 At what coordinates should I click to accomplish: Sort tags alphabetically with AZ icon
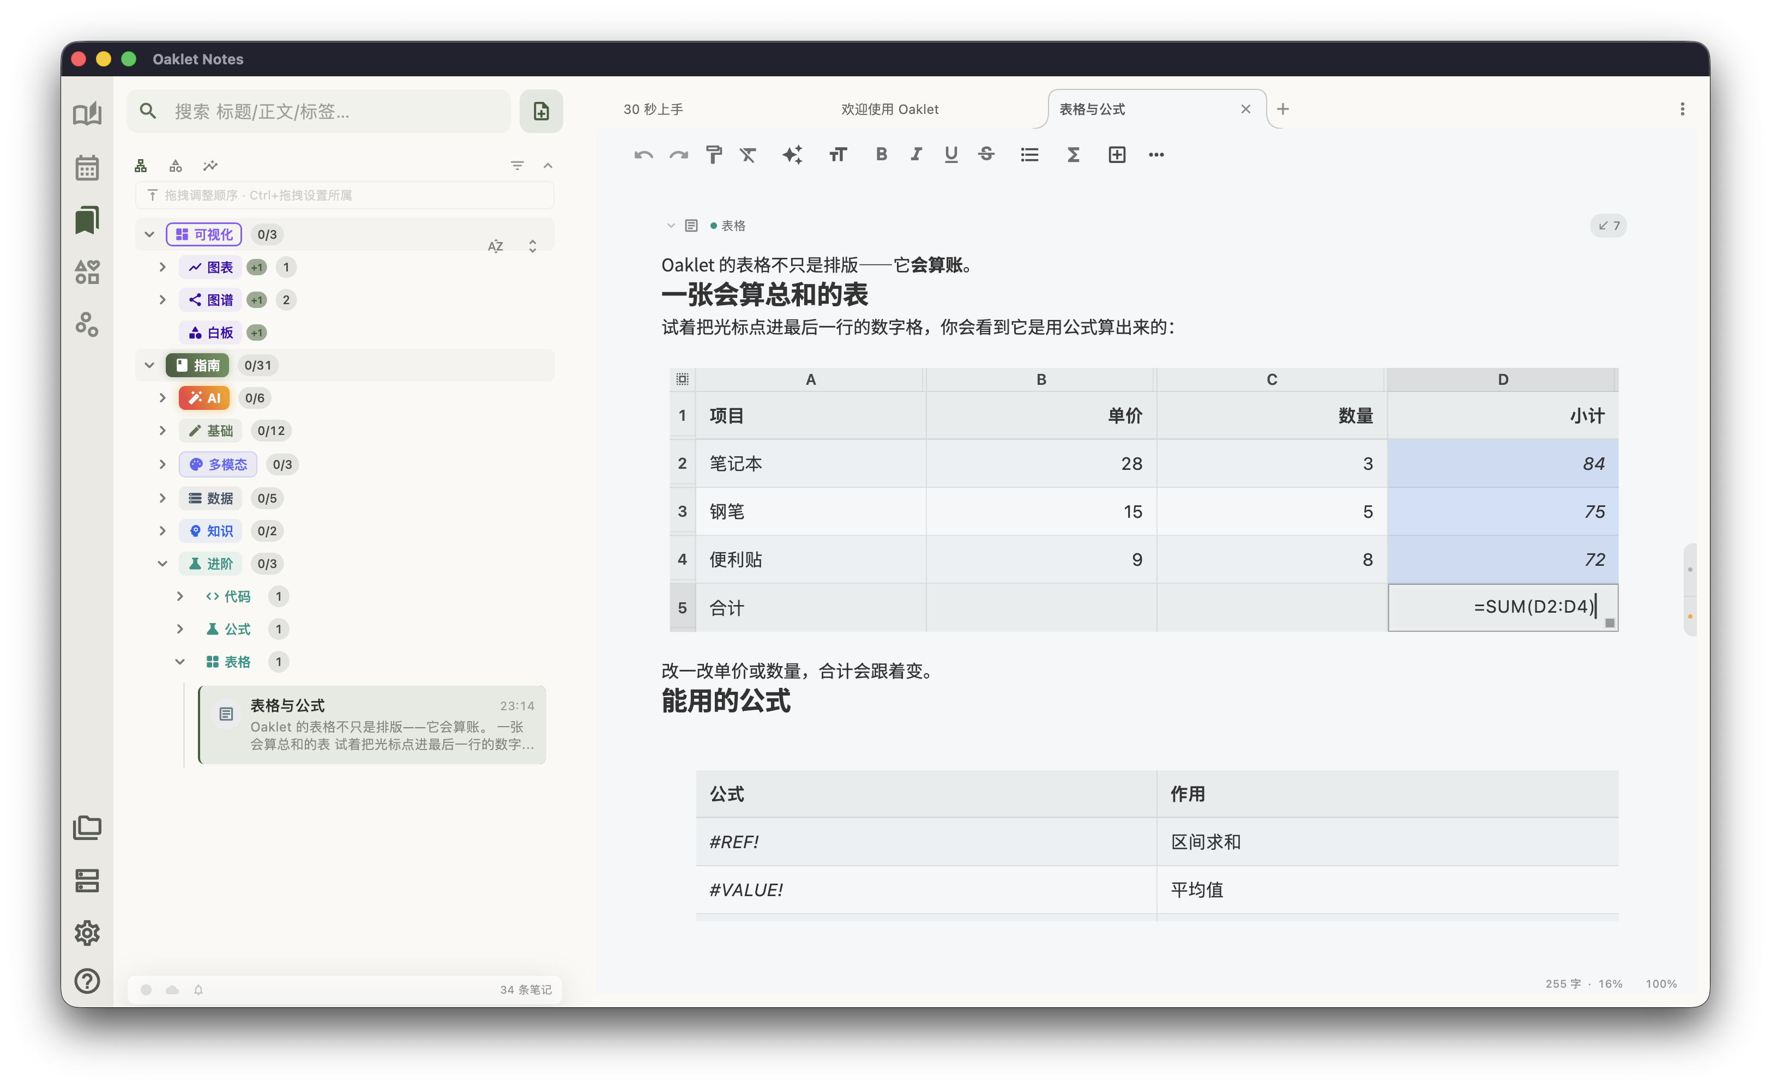(496, 246)
